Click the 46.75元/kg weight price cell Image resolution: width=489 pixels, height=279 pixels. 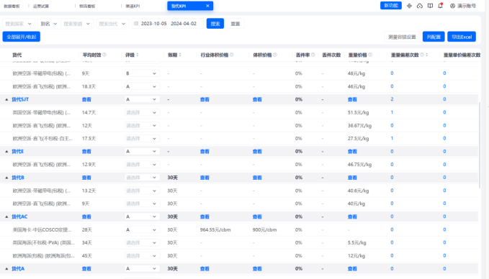359,165
